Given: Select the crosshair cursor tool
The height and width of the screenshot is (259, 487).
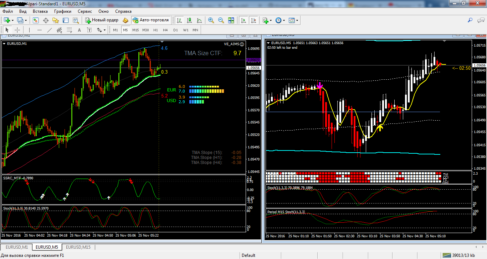Looking at the screenshot, I should tap(17, 30).
